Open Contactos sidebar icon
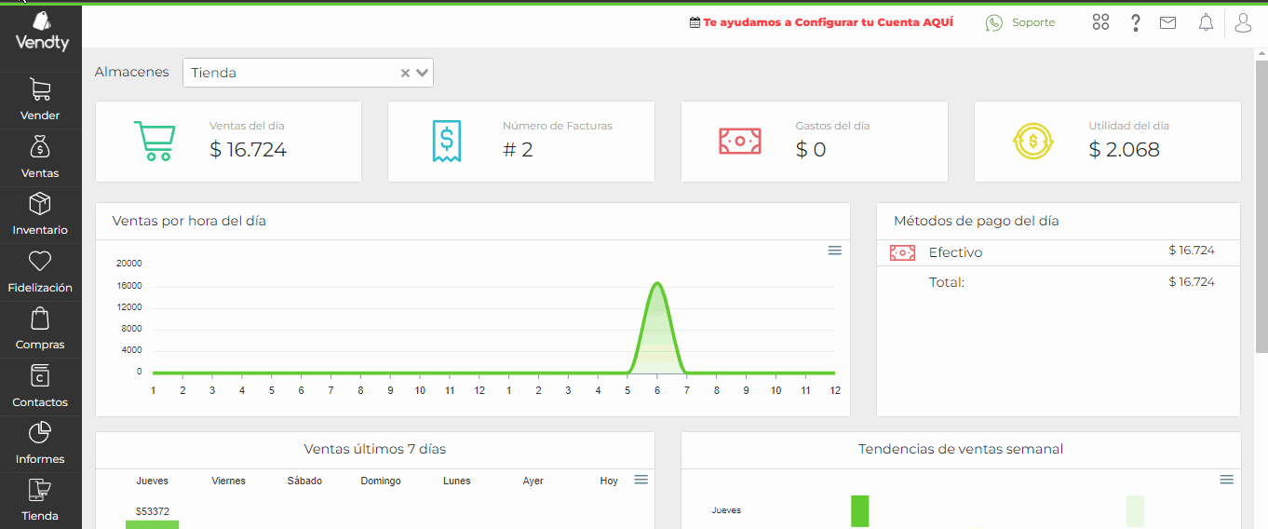Viewport: 1268px width, 529px height. [x=40, y=375]
